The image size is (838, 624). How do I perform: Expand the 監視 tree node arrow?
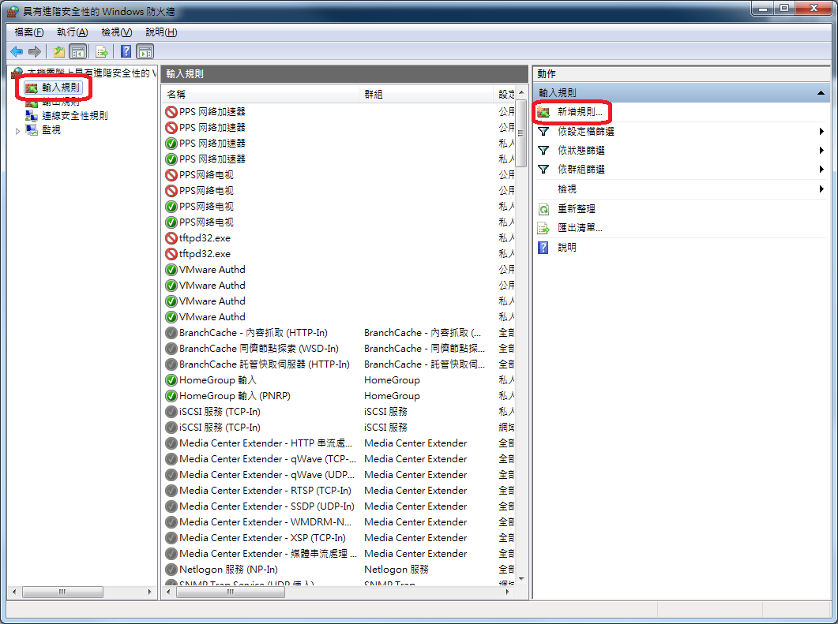click(x=18, y=131)
